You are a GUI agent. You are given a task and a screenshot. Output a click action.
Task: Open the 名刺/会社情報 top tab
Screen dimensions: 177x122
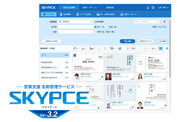pos(69,8)
